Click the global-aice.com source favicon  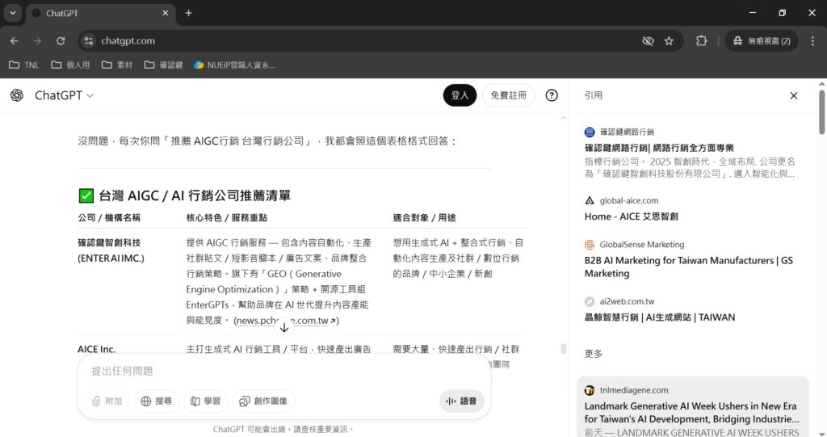point(590,200)
